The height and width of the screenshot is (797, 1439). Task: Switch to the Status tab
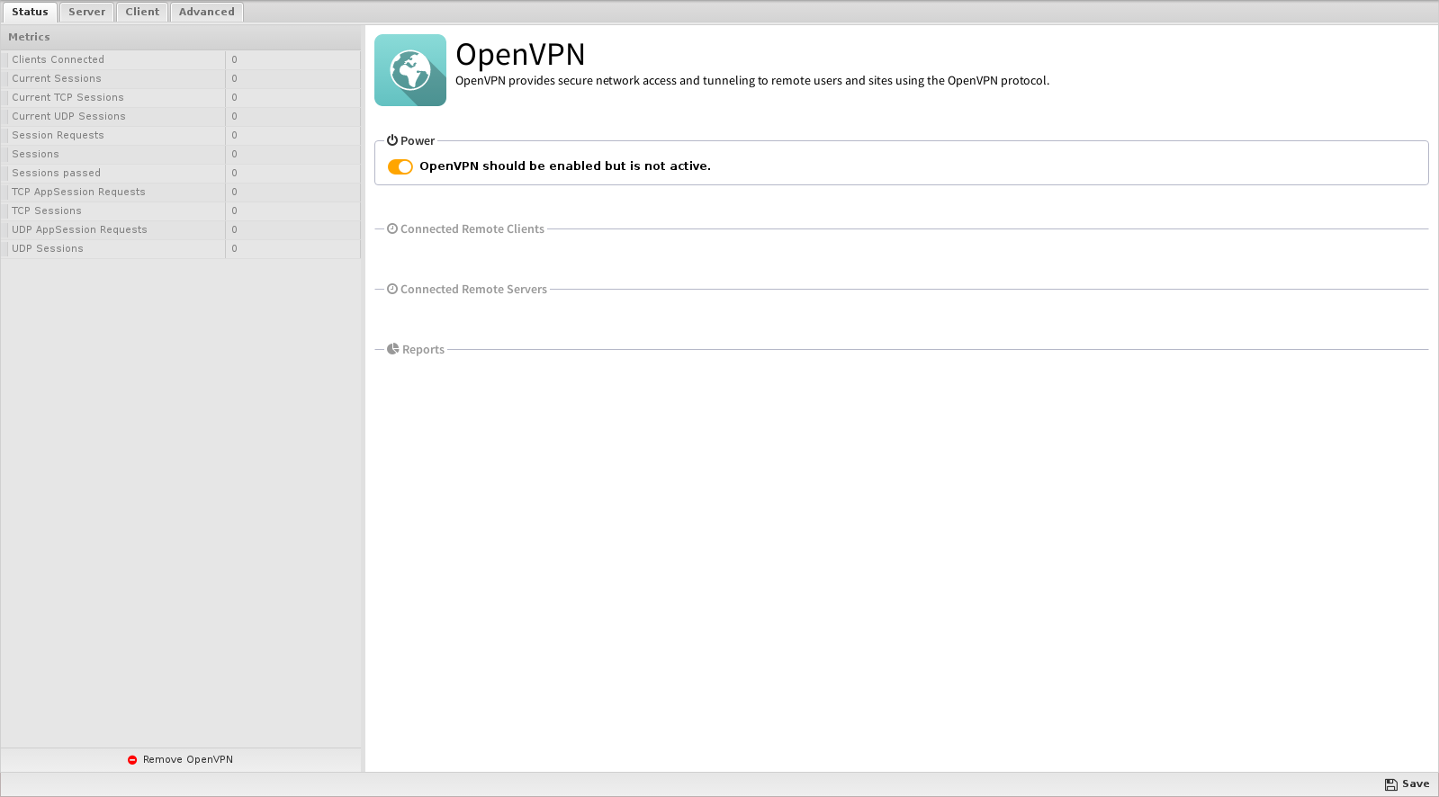[x=30, y=12]
